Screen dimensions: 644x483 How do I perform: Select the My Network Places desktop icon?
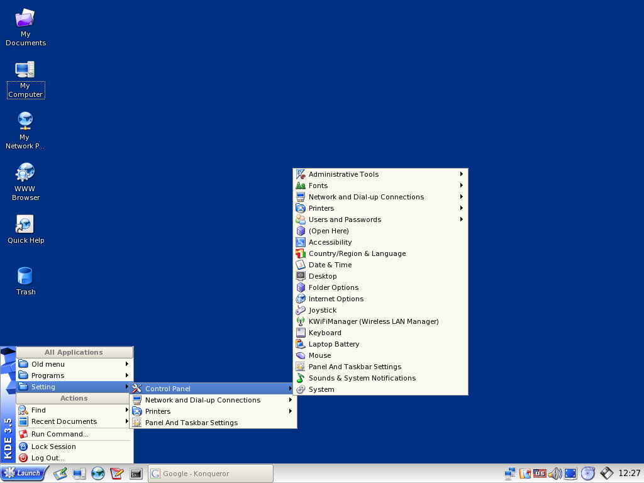(25, 131)
